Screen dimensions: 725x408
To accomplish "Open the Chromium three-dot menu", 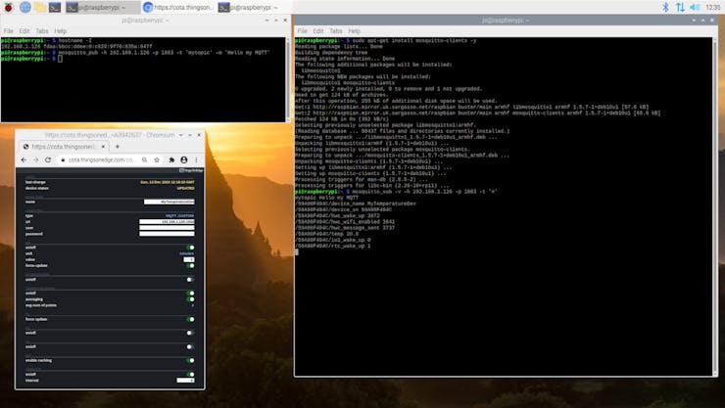I will click(x=196, y=159).
